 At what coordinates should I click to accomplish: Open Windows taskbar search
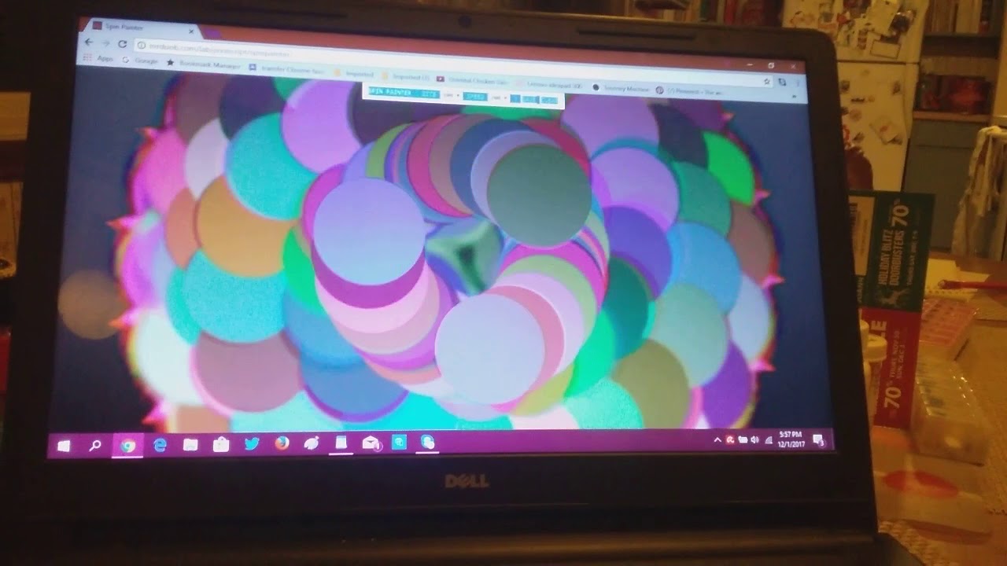(x=95, y=446)
